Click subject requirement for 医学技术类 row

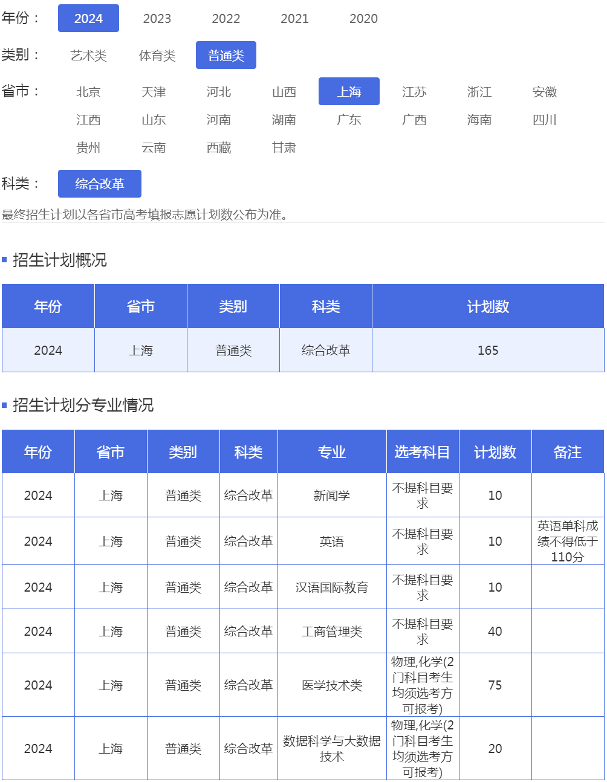point(423,685)
